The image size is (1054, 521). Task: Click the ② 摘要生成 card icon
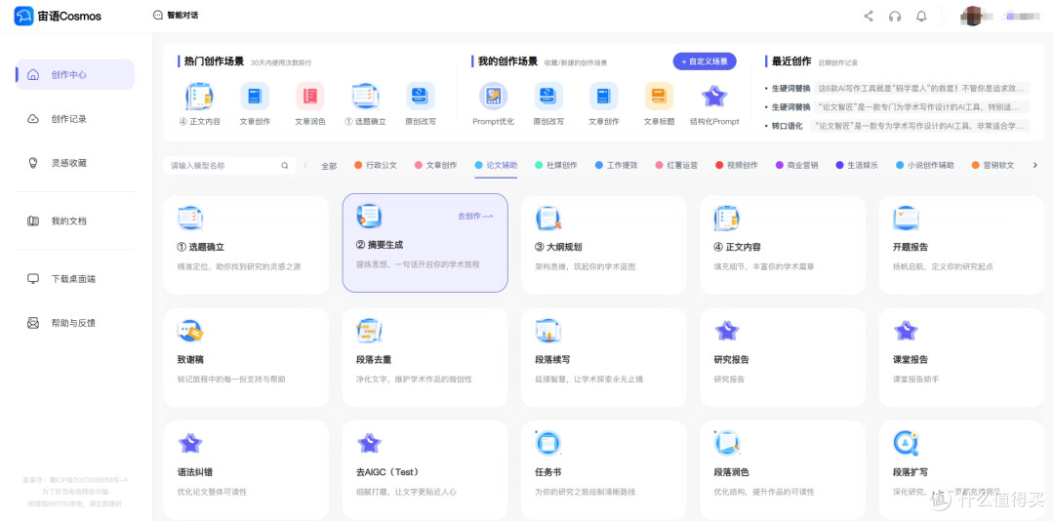click(x=369, y=217)
